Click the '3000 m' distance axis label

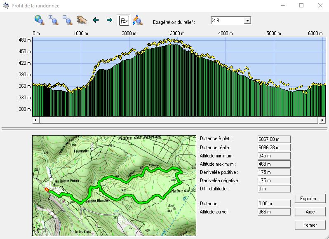[x=177, y=33]
